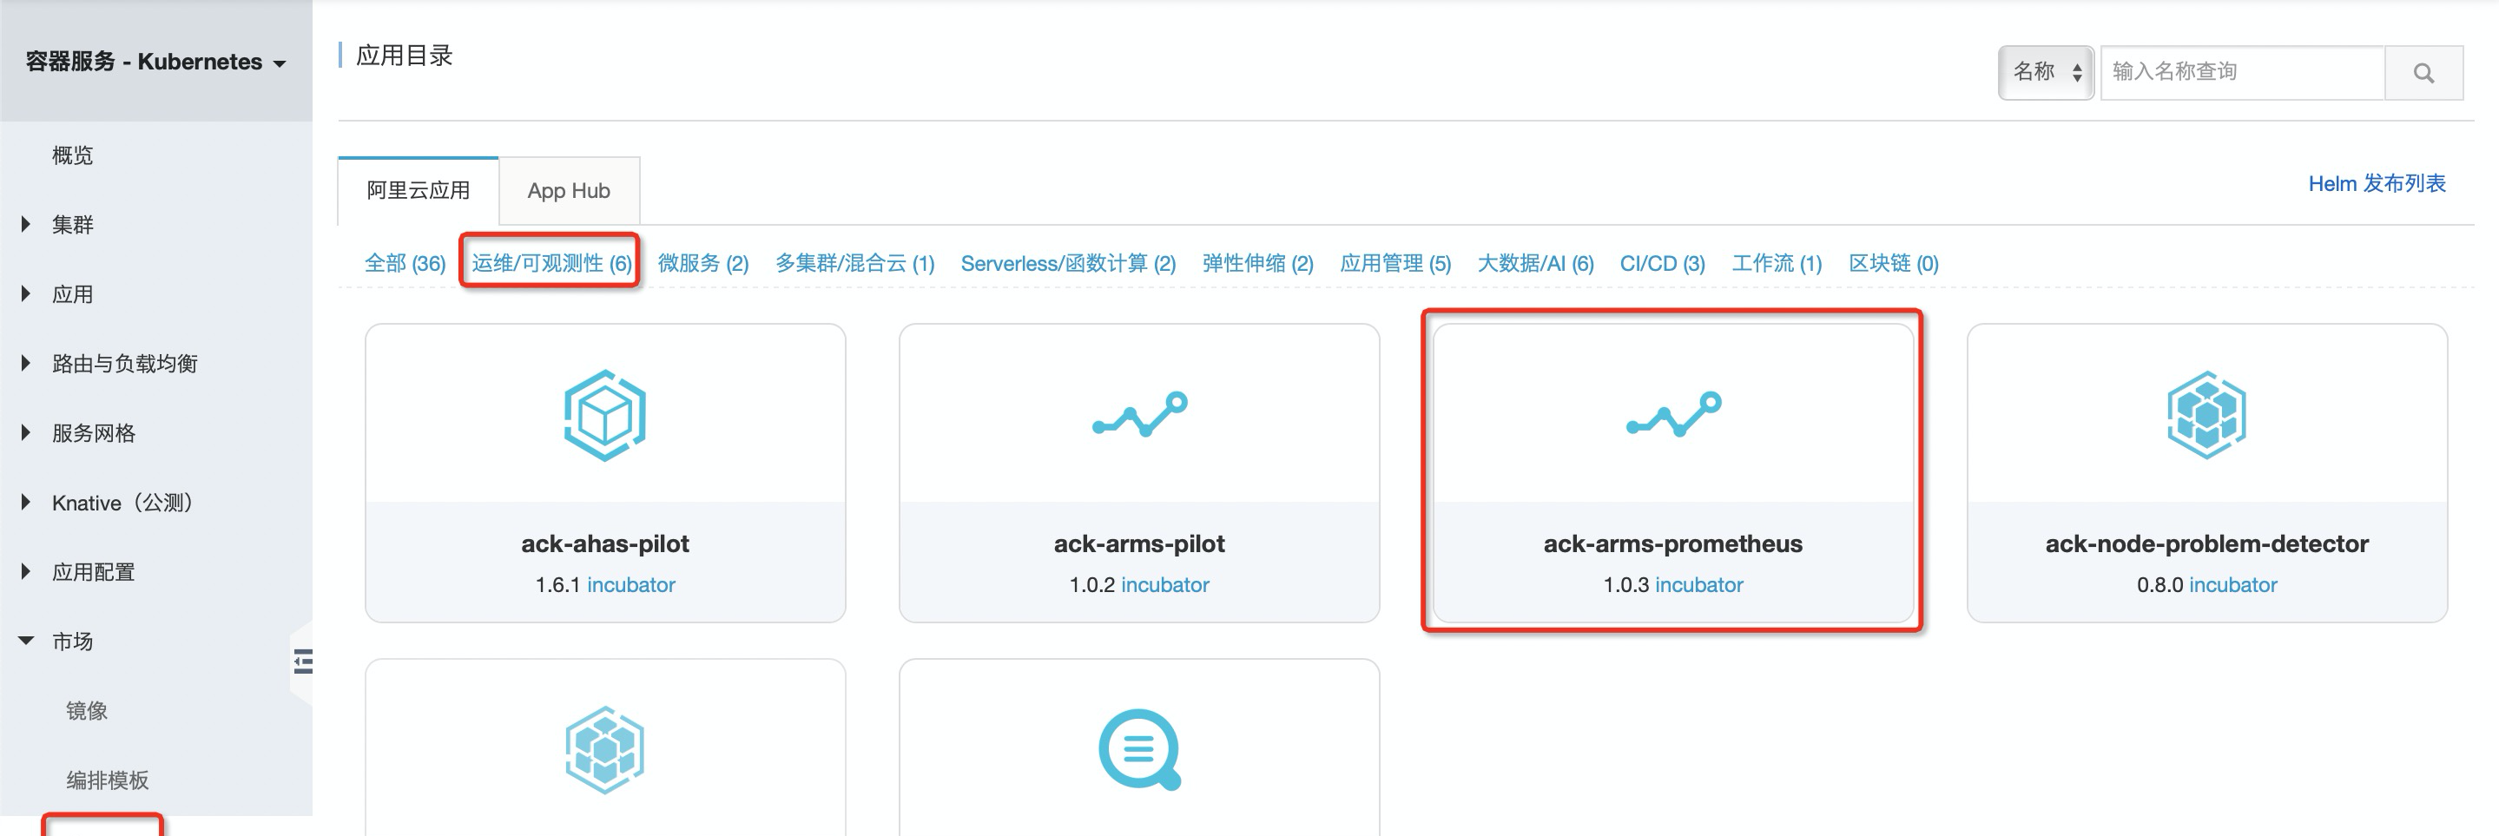Open 概览 in the sidebar
Image resolution: width=2499 pixels, height=836 pixels.
(73, 155)
